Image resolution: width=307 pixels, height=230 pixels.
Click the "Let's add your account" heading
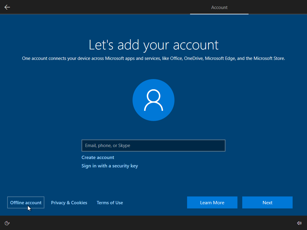click(153, 45)
